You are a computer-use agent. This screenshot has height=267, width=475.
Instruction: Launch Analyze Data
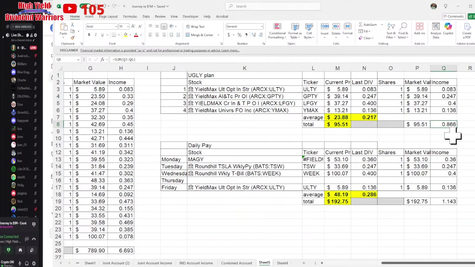pyautogui.click(x=436, y=31)
